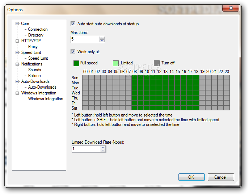
Task: Click the Sunday 00 hour schedule cell
Action: coord(85,77)
